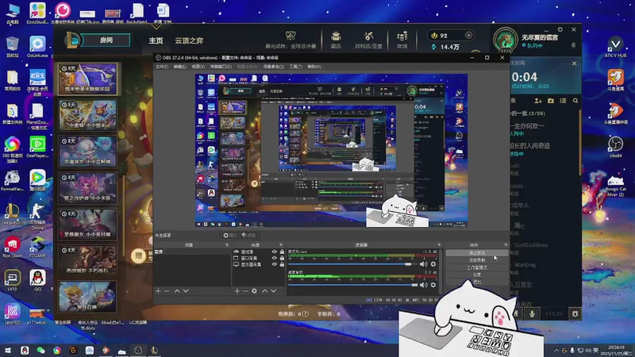
Task: Close the queue timer panel showing 0:04
Action: tap(574, 63)
